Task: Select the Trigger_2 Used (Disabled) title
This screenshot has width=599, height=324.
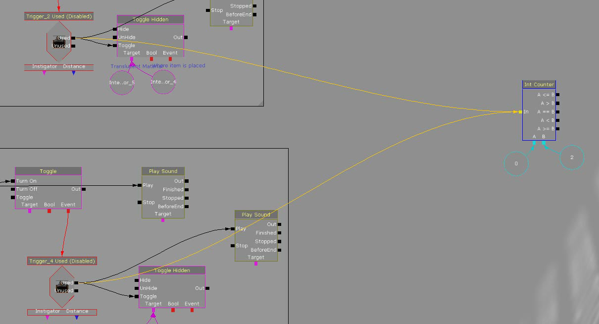Action: point(59,16)
